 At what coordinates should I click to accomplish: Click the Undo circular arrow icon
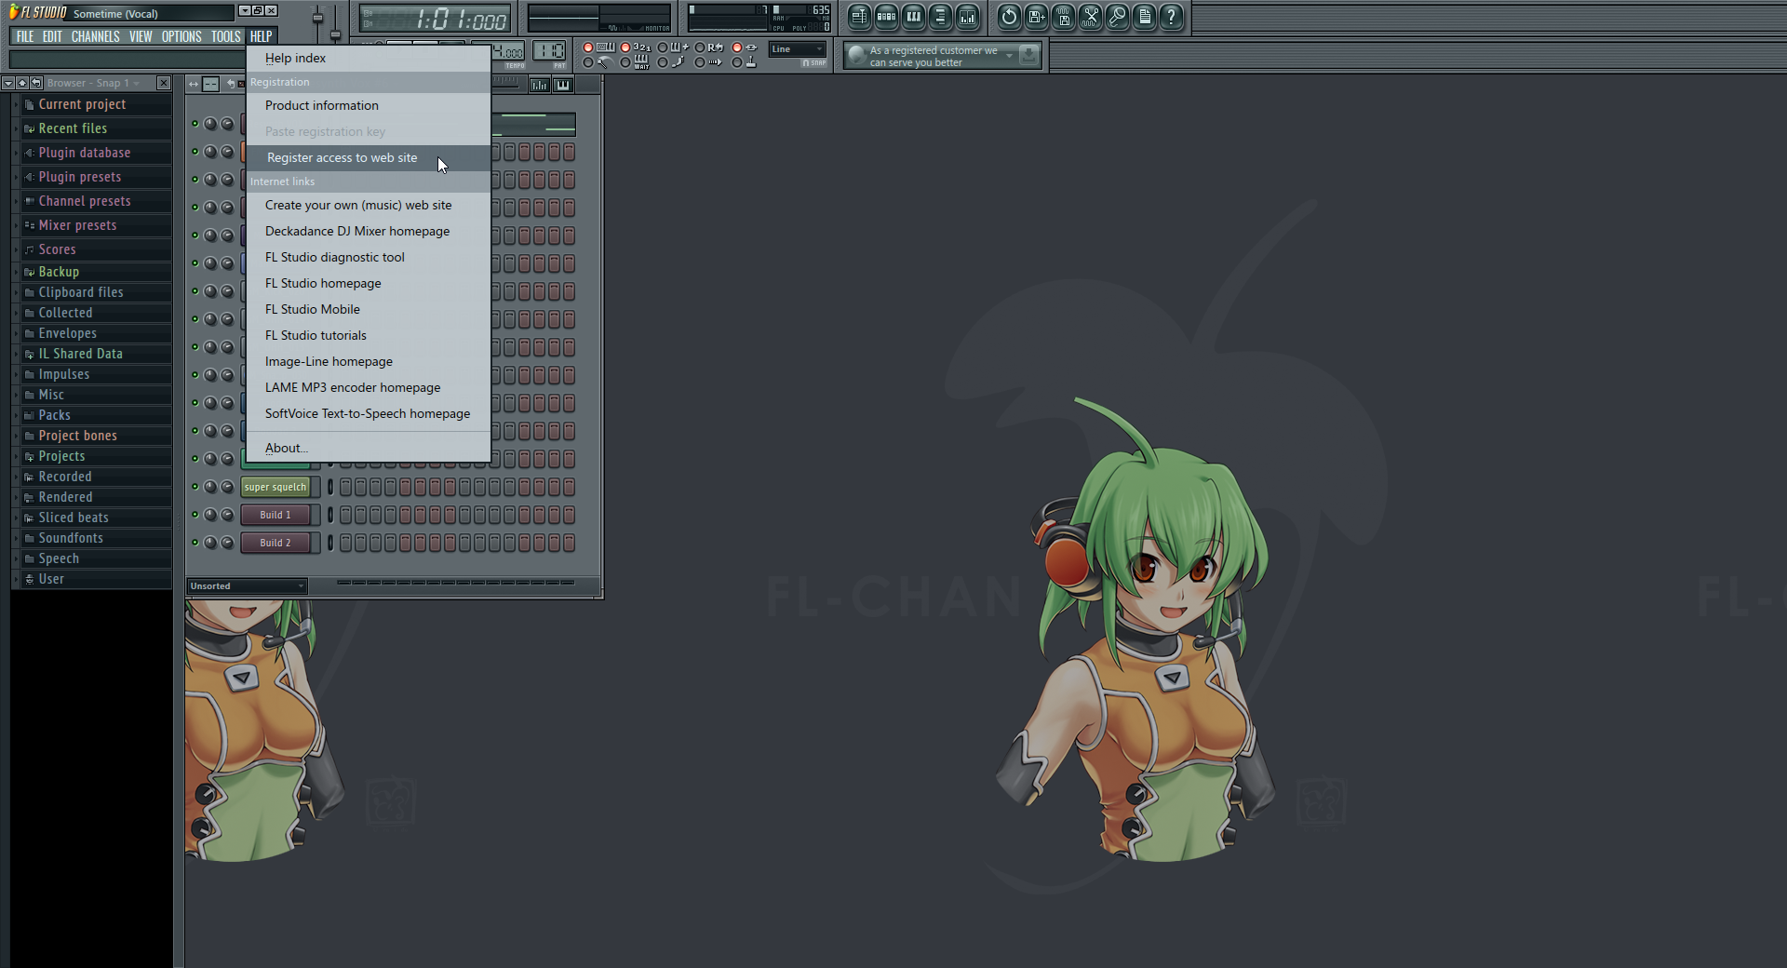pyautogui.click(x=1009, y=16)
